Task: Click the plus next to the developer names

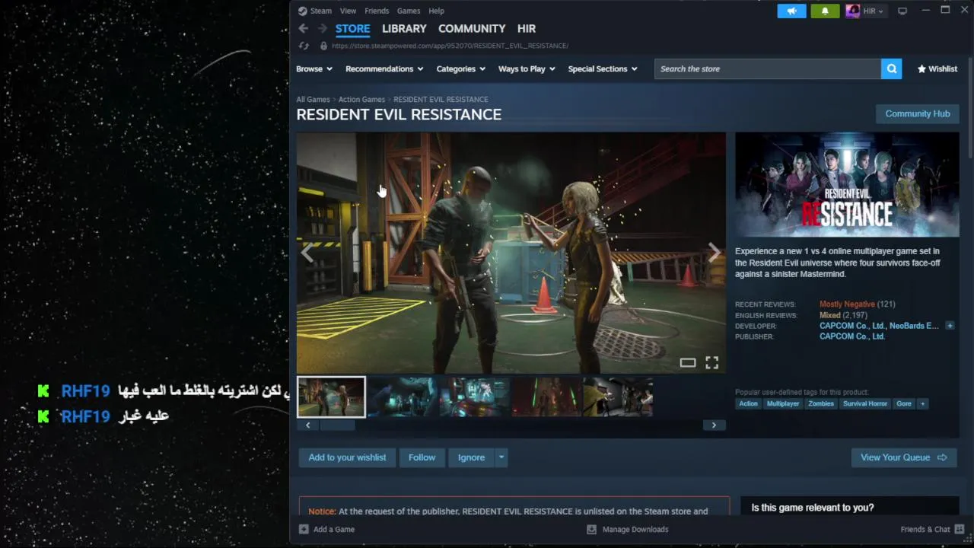Action: point(950,326)
